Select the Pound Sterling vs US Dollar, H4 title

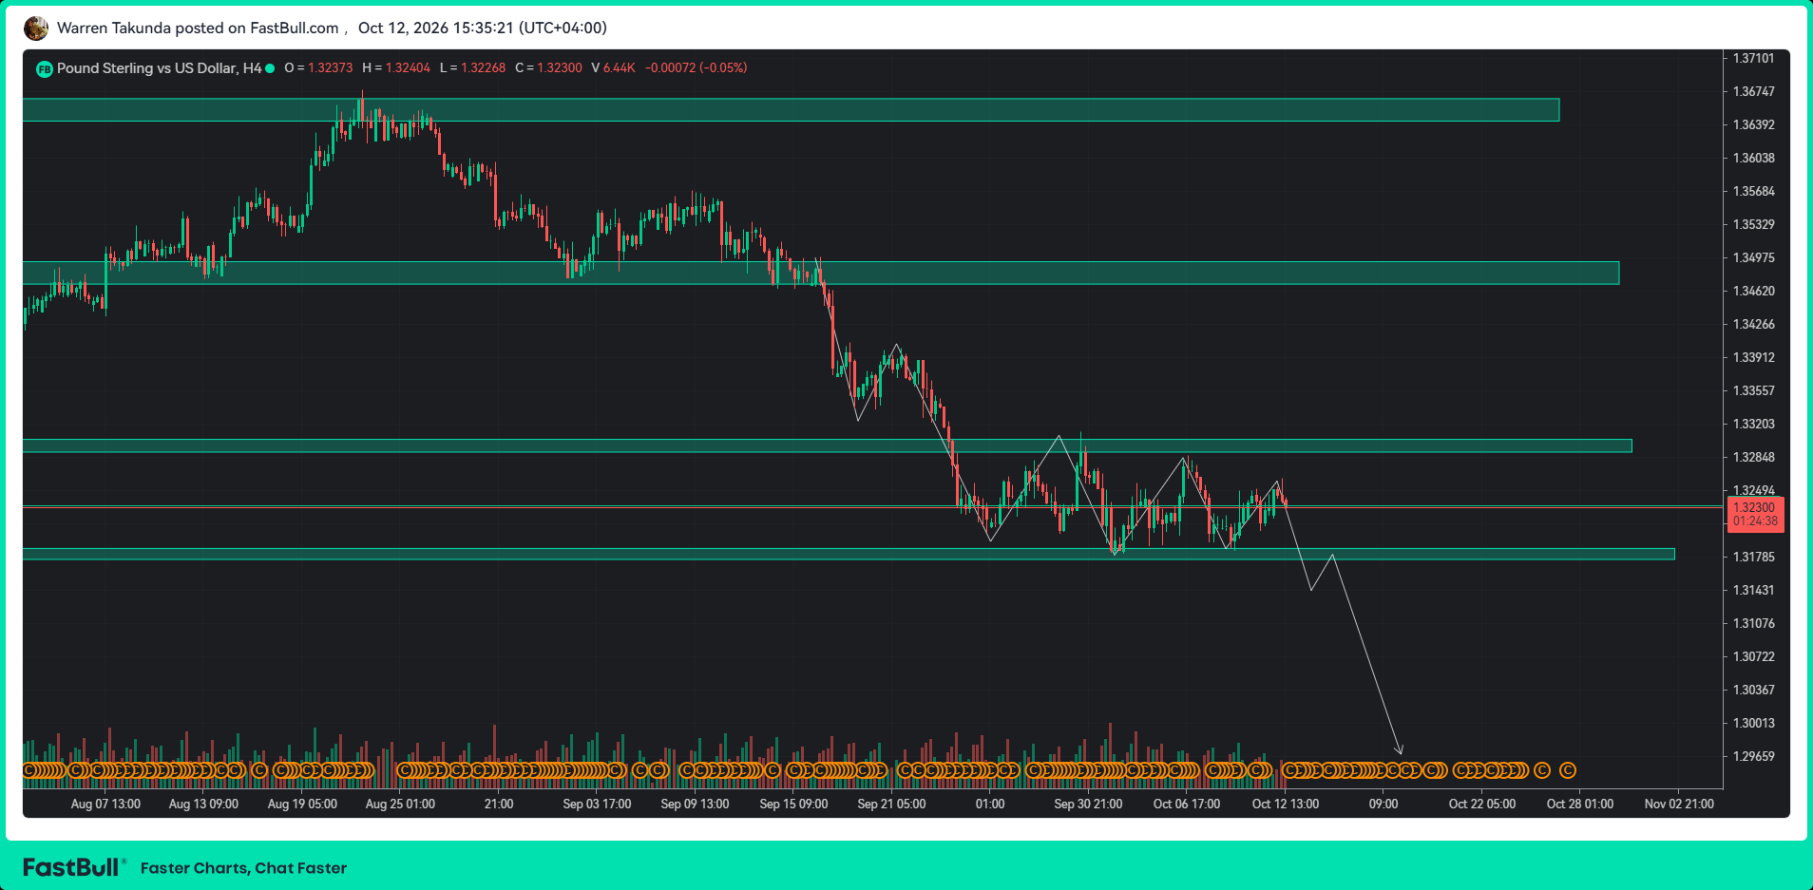pyautogui.click(x=159, y=68)
